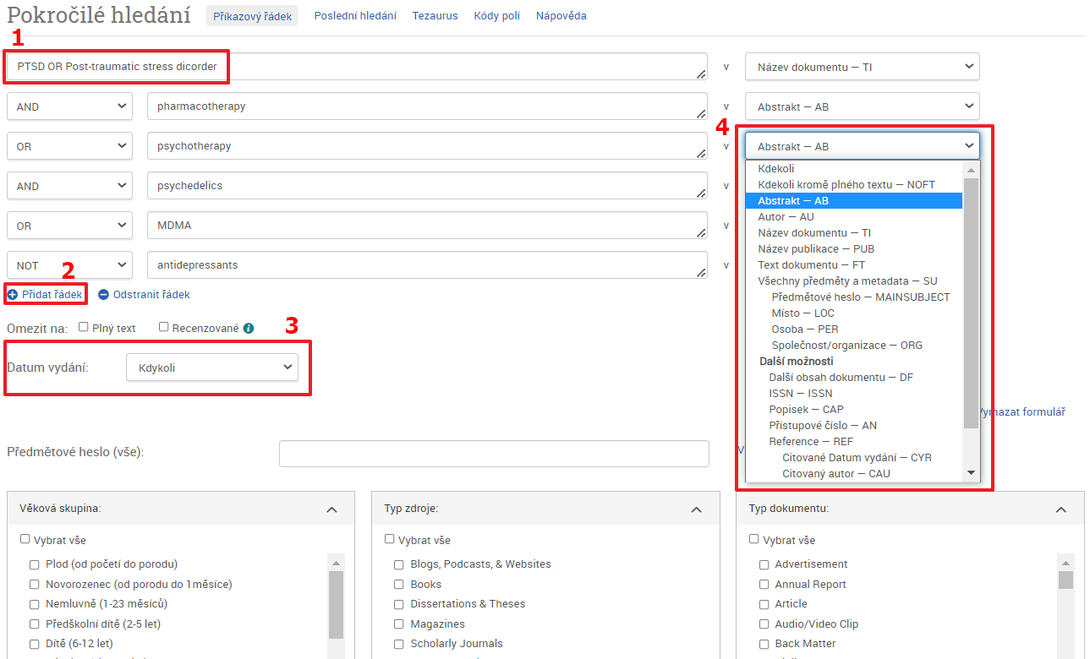The width and height of the screenshot is (1090, 659).
Task: Click the PTSD OR Post-traumatic search field
Action: click(357, 67)
